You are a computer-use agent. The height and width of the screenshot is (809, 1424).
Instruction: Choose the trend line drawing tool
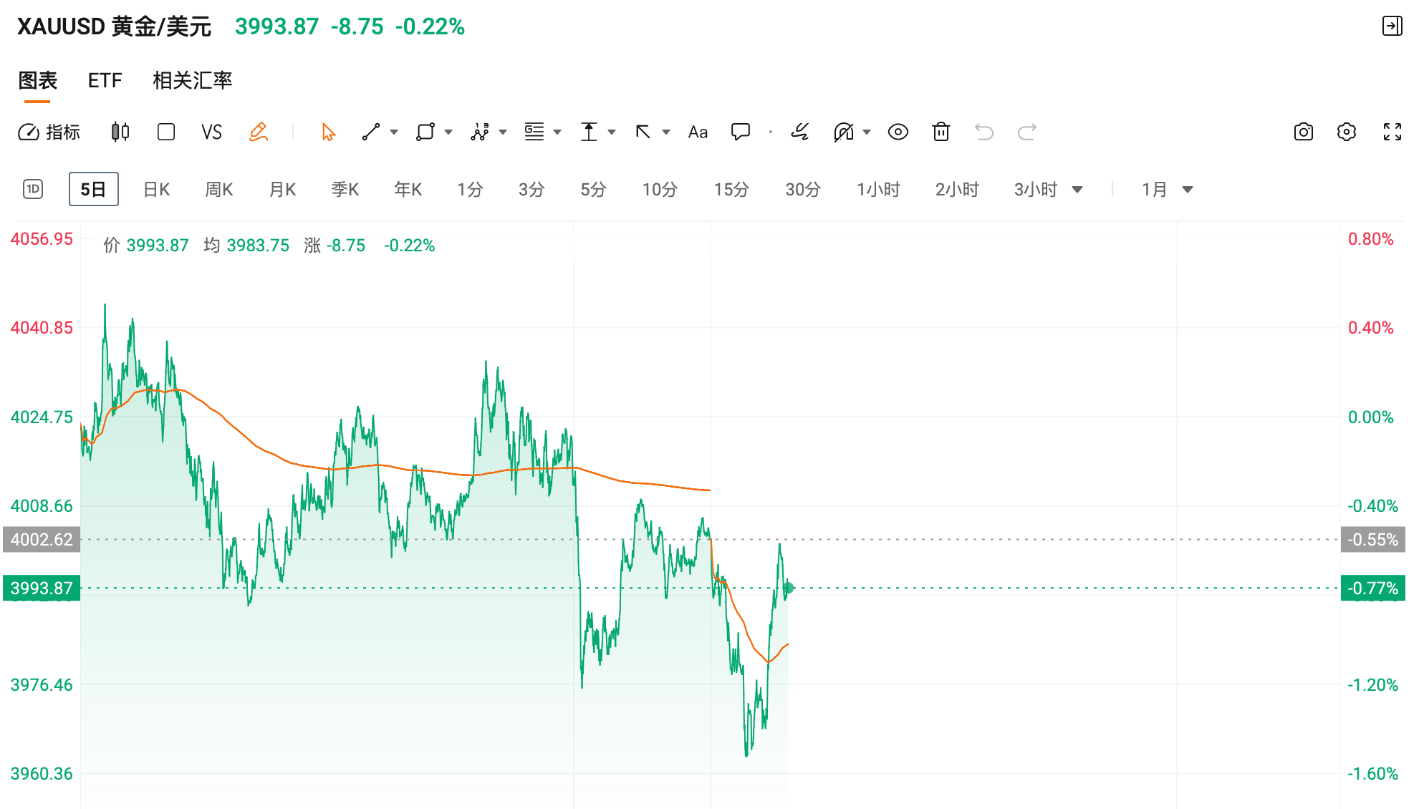(x=372, y=132)
